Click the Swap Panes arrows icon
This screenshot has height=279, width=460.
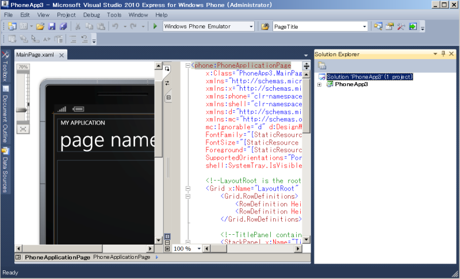(x=167, y=83)
